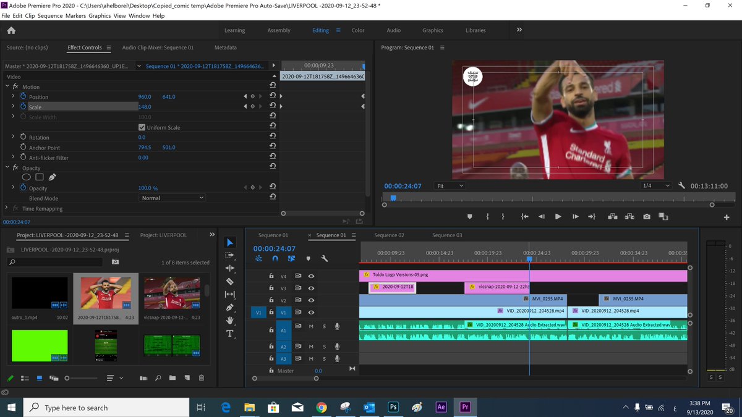Click the Ripple Edit tool
The image size is (742, 417).
(230, 268)
